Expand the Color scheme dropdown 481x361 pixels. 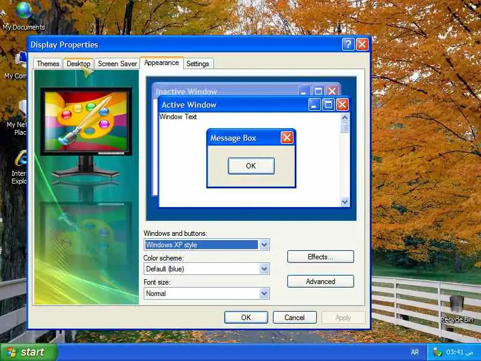coord(264,269)
